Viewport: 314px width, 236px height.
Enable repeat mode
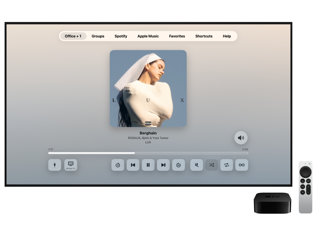[227, 165]
